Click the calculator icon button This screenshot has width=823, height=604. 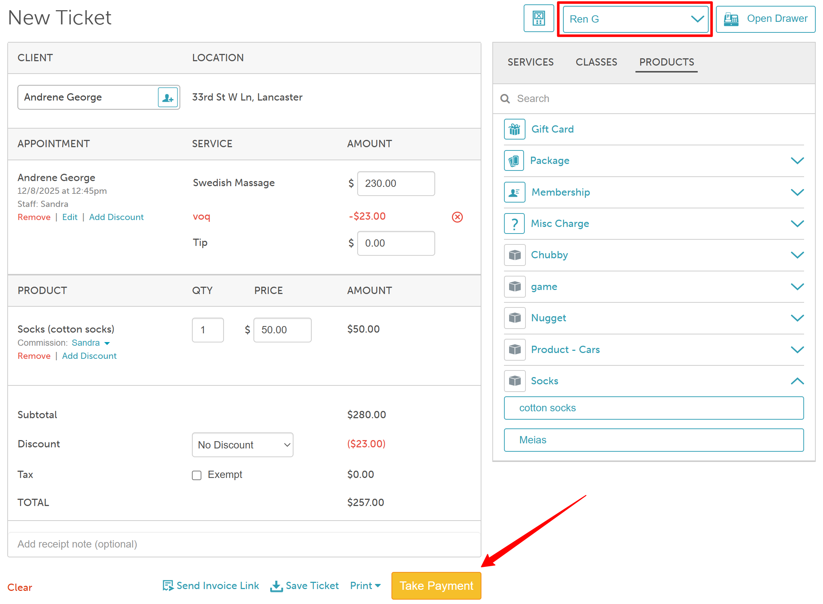pyautogui.click(x=538, y=18)
